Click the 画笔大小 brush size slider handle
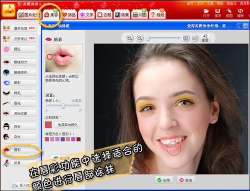The width and height of the screenshot is (250, 191). 63,106
